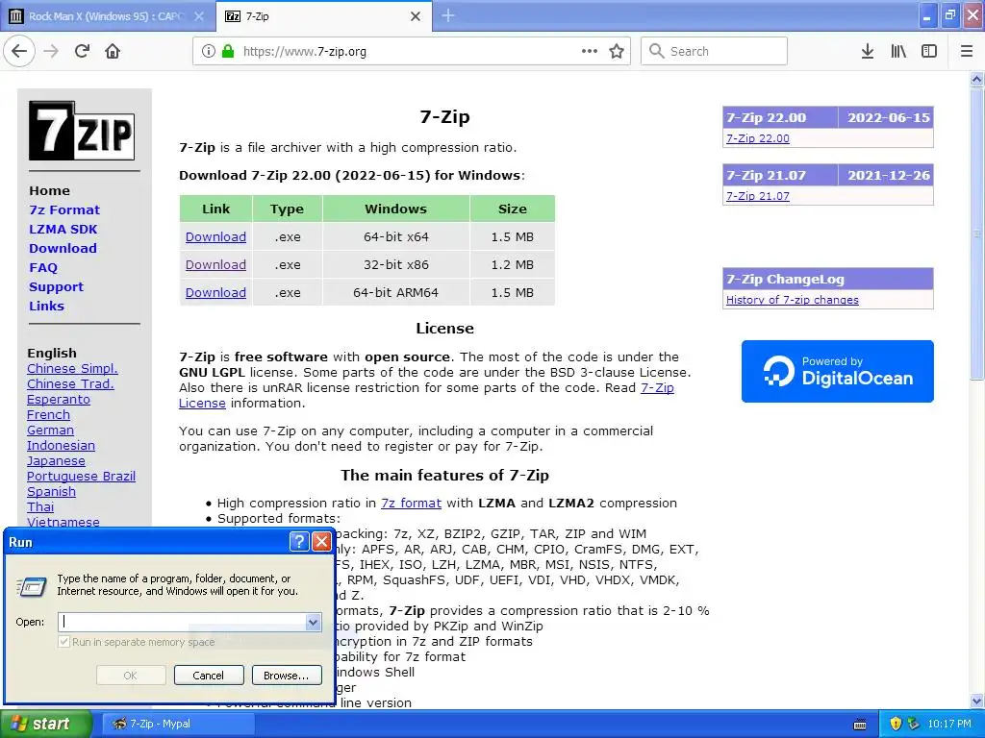Open the browser home page icon

pos(113,51)
